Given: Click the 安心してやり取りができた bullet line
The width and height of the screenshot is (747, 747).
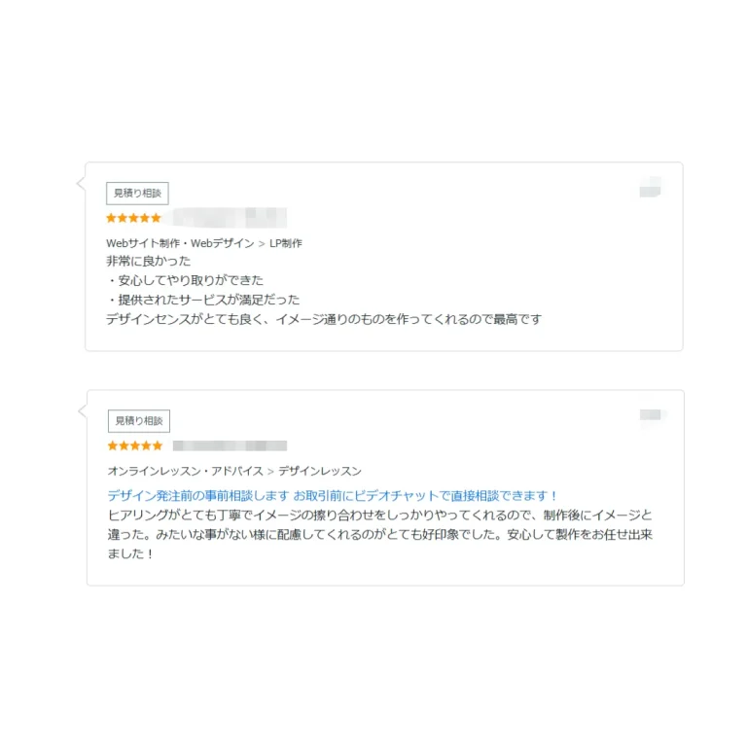Looking at the screenshot, I should point(185,280).
